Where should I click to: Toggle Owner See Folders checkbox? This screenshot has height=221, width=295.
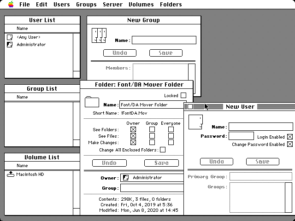pyautogui.click(x=133, y=129)
